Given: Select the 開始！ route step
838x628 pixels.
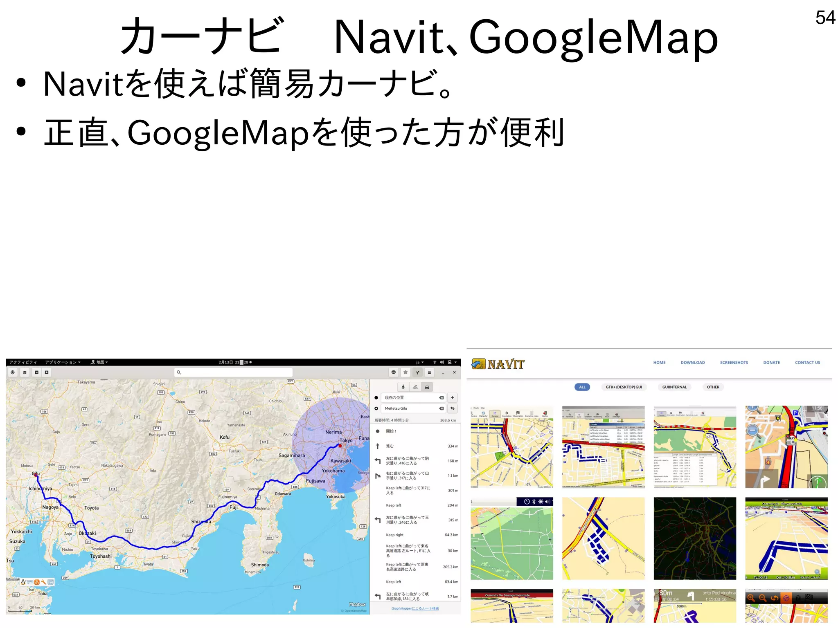Looking at the screenshot, I should (416, 431).
